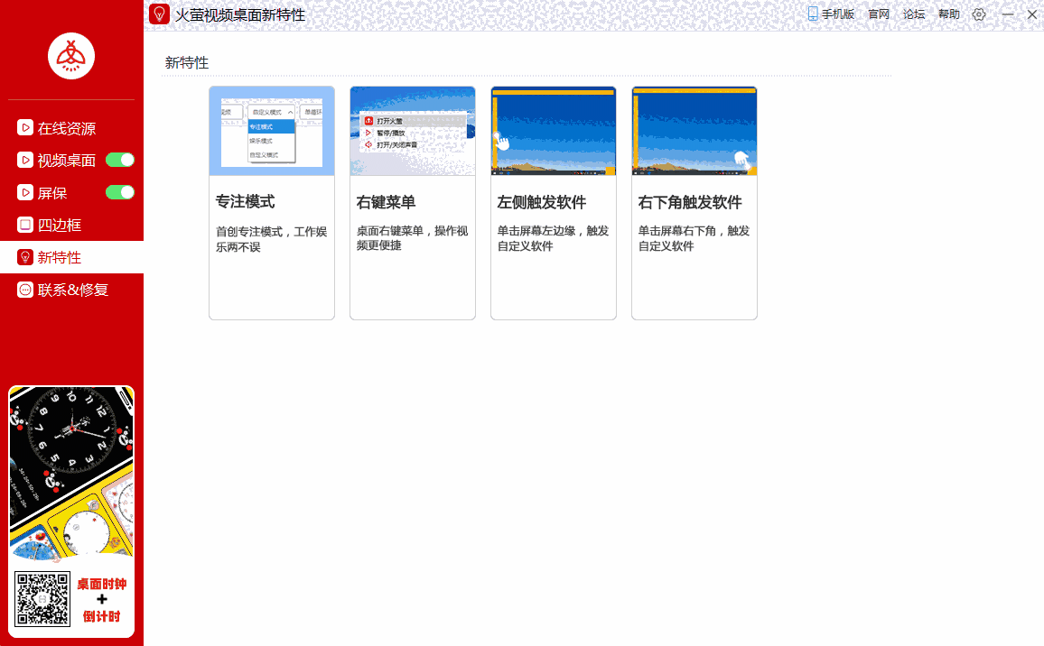
Task: Open the 专注模式 feature card
Action: (x=271, y=202)
